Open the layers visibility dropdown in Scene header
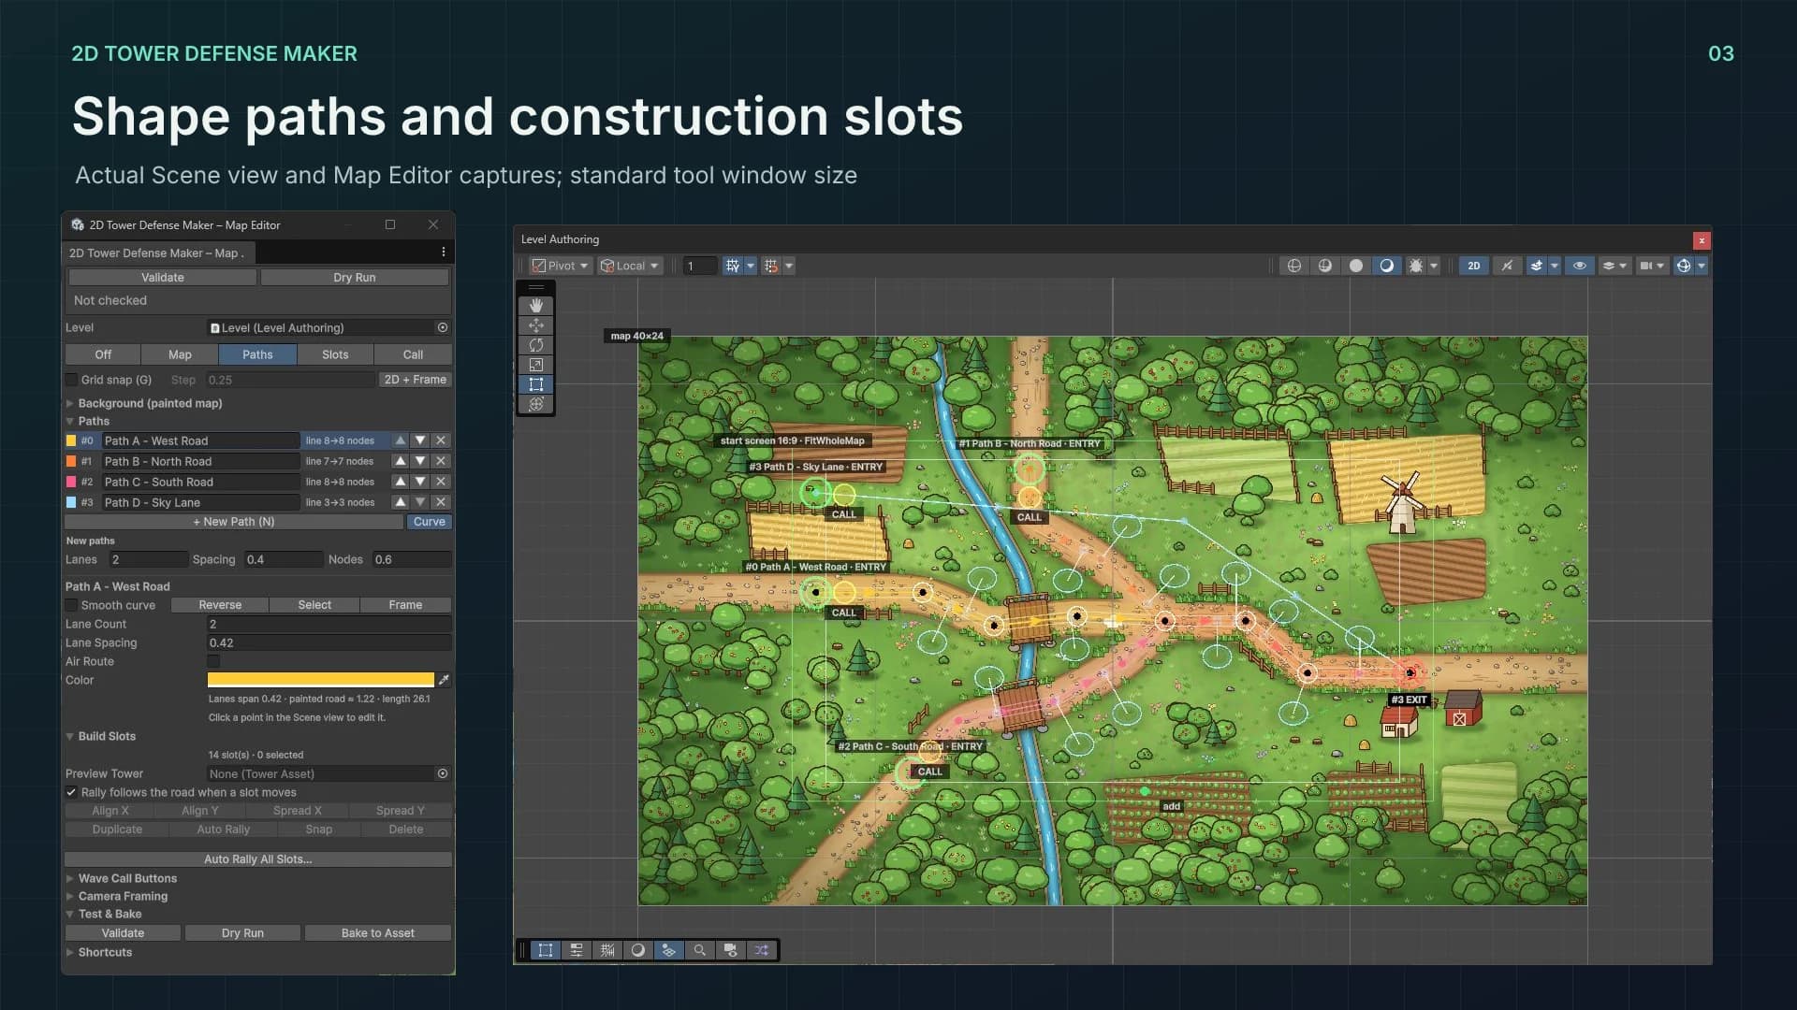The width and height of the screenshot is (1797, 1010). coord(1614,266)
